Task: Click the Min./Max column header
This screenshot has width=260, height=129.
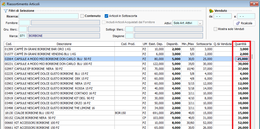Action: (188, 44)
